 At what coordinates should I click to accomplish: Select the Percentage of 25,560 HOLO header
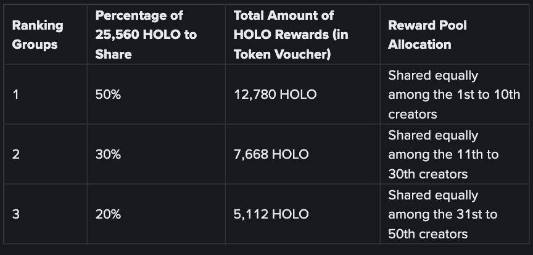[146, 35]
